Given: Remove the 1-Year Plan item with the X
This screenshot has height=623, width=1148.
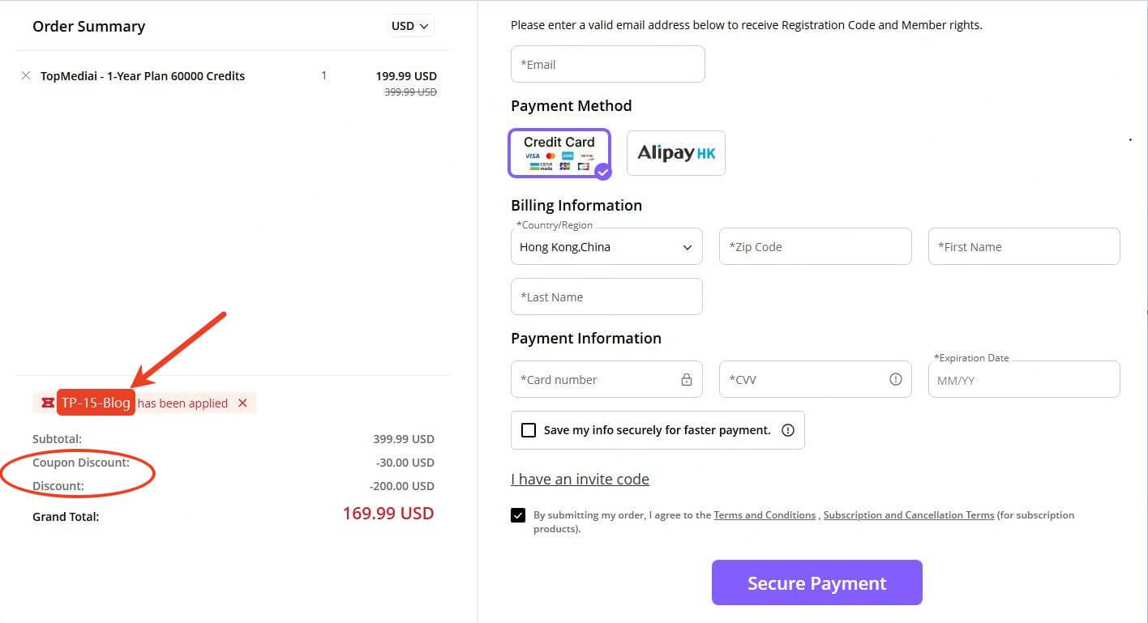Looking at the screenshot, I should (25, 75).
